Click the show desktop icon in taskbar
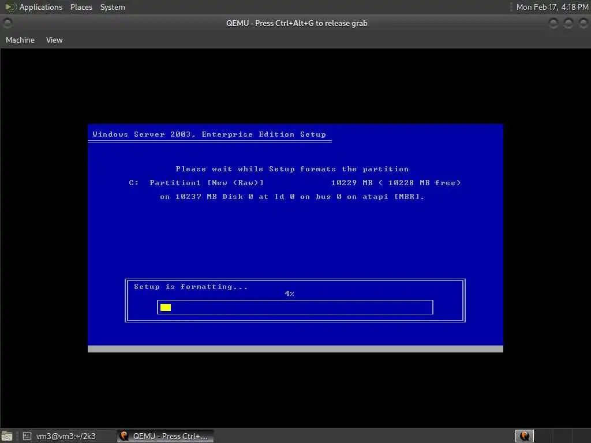 [x=7, y=436]
